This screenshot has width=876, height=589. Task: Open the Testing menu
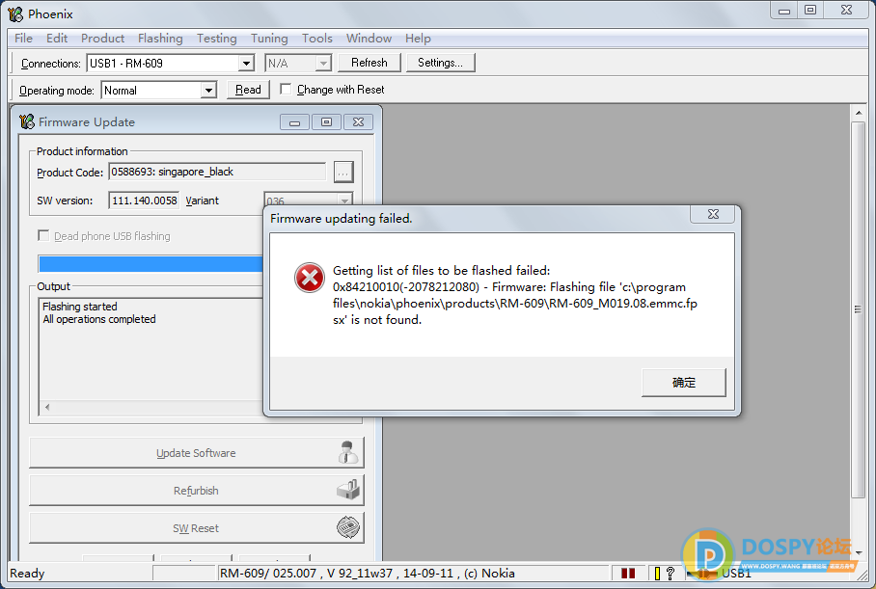click(216, 38)
